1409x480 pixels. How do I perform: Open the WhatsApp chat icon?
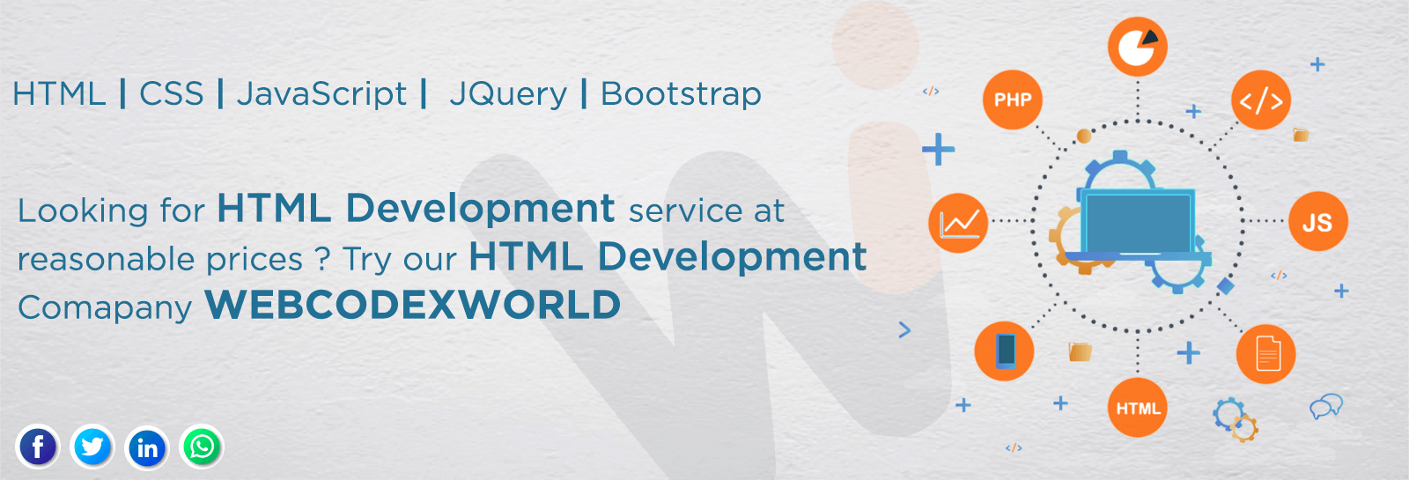point(202,447)
